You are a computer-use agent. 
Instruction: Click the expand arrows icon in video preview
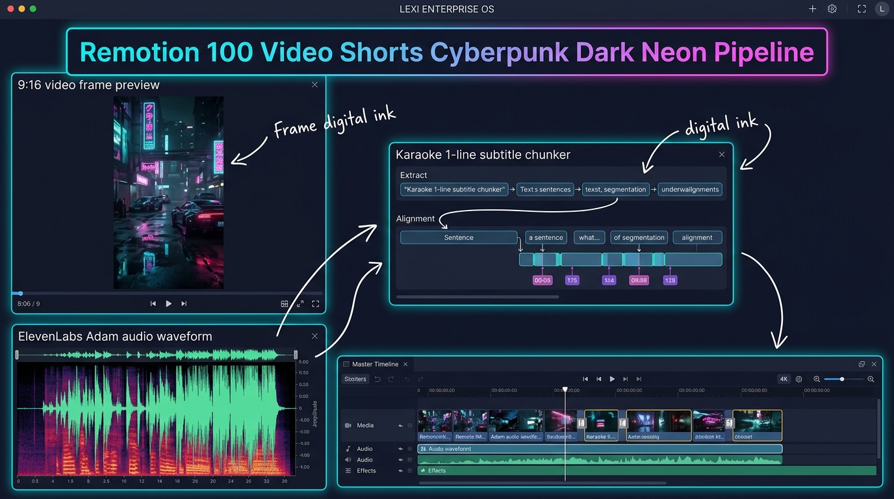300,303
